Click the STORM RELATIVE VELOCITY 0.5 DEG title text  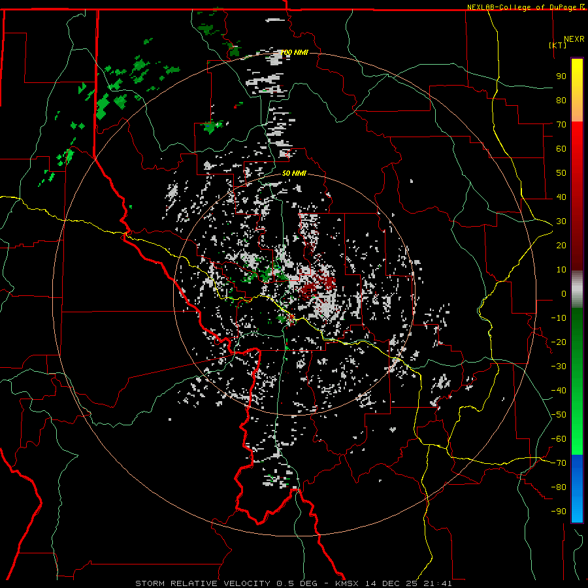pyautogui.click(x=226, y=583)
